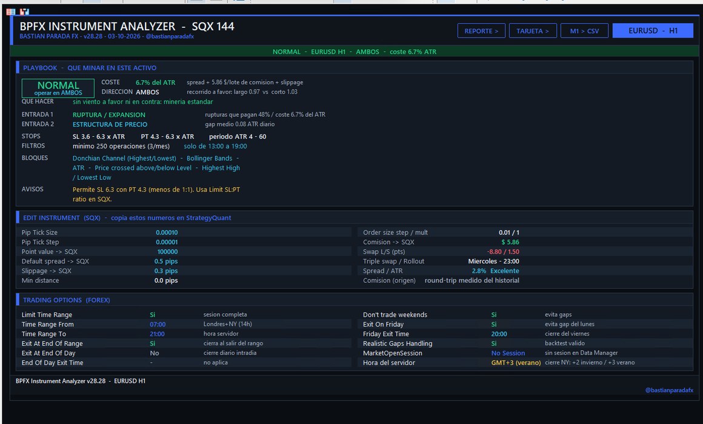703x424 pixels.
Task: Click the Friday Exit Time value 20:00
Action: (x=499, y=334)
